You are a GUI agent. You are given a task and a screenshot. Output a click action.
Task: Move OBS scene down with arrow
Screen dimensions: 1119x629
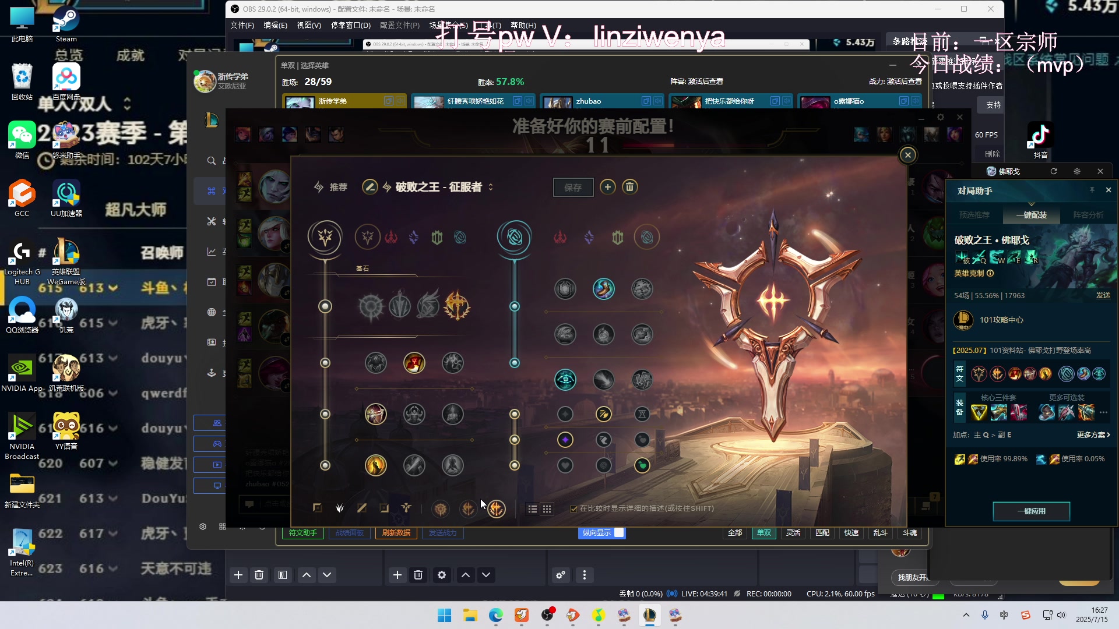[327, 575]
